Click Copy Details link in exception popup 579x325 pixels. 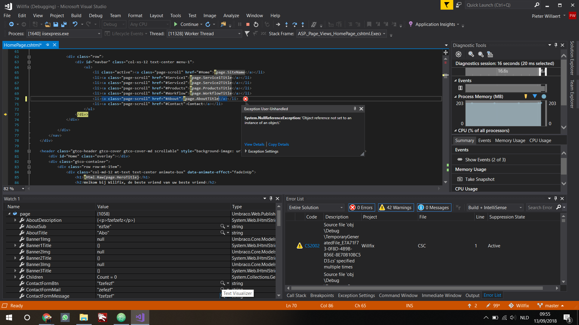click(x=278, y=144)
